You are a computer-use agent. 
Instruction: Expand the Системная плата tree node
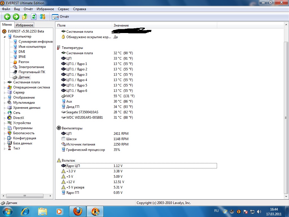(5, 83)
